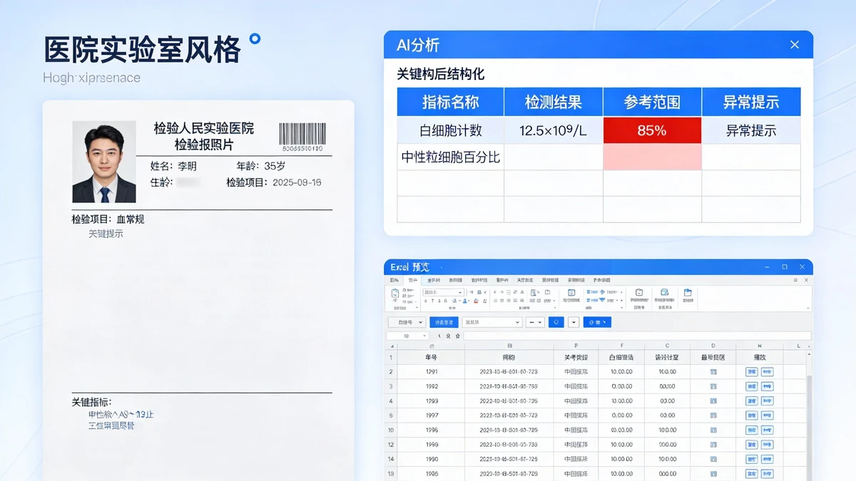The height and width of the screenshot is (481, 856).
Task: Select the Paste icon in the Excel ribbon
Action: click(394, 294)
